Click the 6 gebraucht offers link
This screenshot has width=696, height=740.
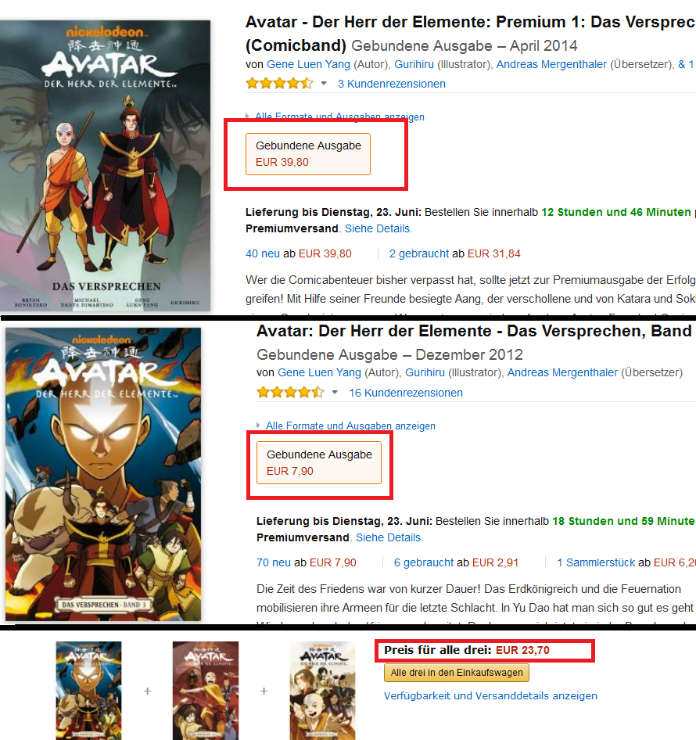(423, 562)
